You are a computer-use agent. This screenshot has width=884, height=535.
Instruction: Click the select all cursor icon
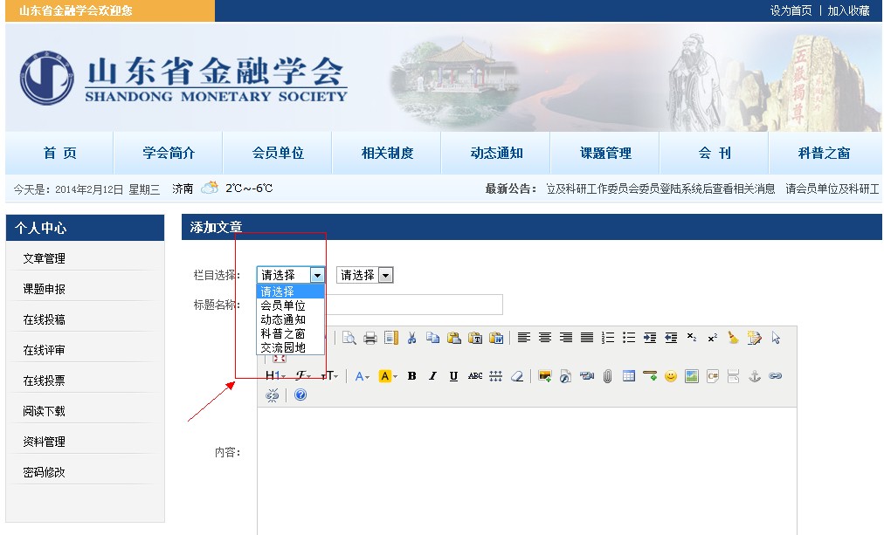coord(776,338)
